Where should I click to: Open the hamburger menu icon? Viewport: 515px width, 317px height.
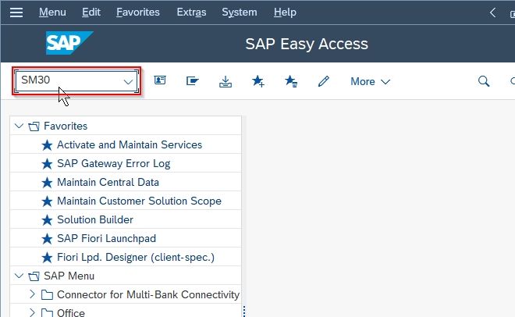16,12
